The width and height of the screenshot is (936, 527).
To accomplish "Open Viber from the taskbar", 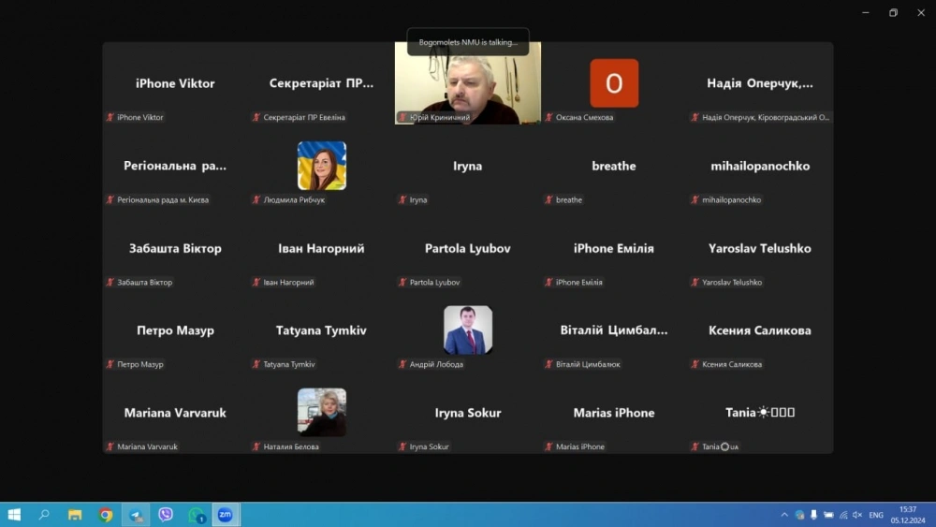I will pos(166,515).
